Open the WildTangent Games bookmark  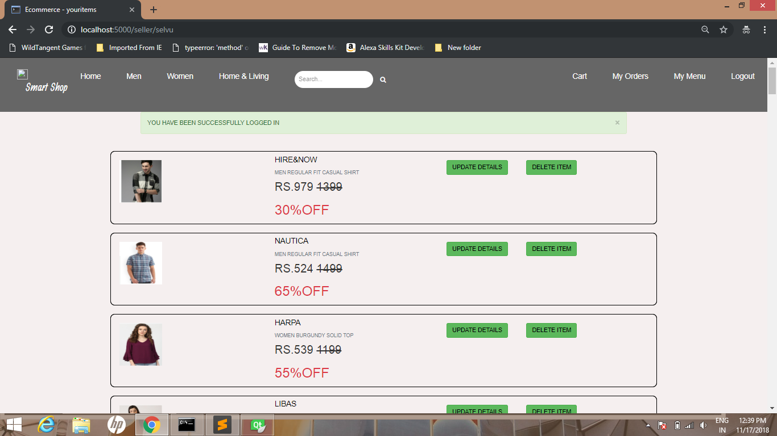click(x=47, y=48)
